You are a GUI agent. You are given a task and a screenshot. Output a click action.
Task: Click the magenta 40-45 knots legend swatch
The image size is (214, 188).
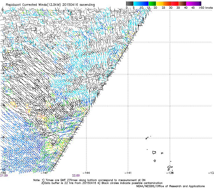[190, 3]
